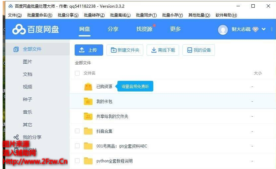Click the 我的卡包 folder icon
Screen dimensions: 276x169
[x=88, y=101]
